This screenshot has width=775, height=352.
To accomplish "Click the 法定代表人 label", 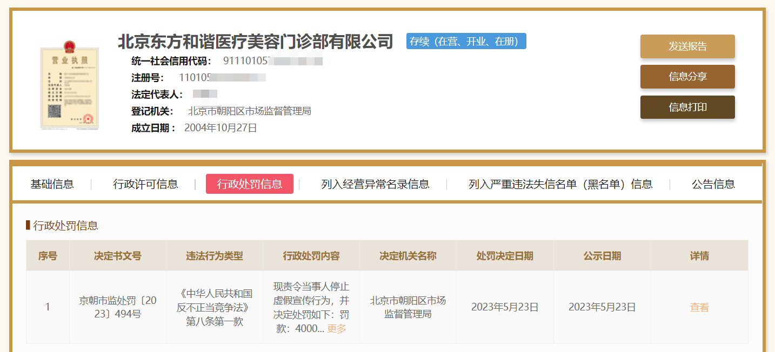I will 157,94.
